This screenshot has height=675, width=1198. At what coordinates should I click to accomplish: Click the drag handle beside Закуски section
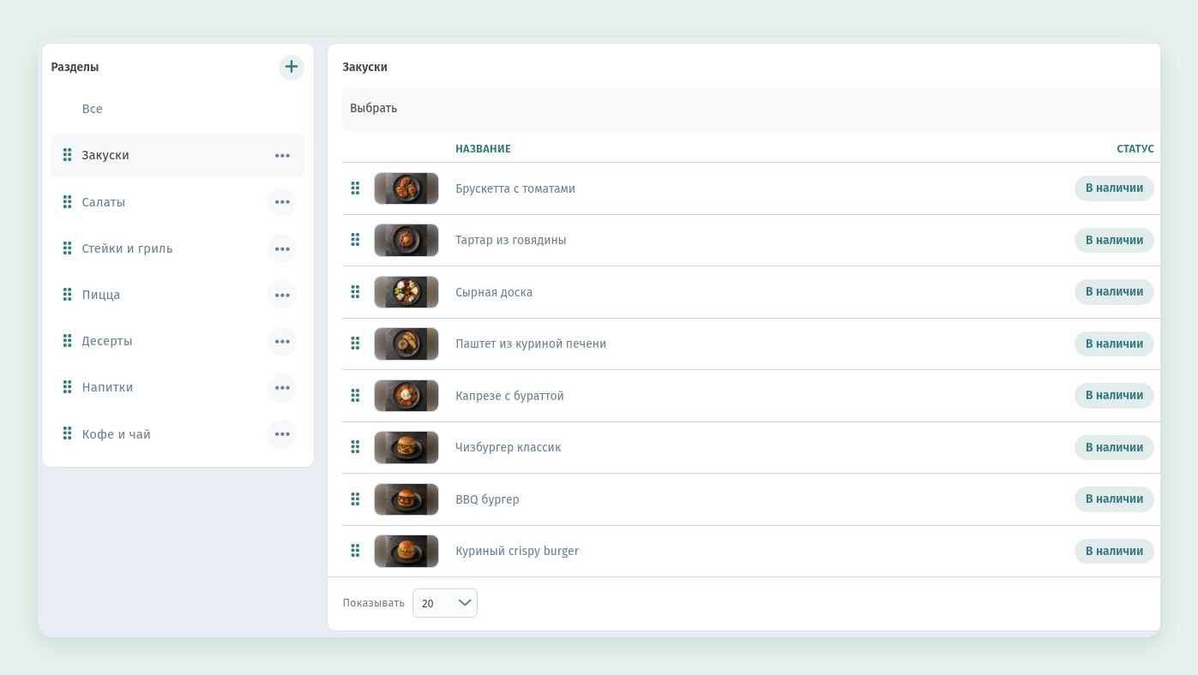(67, 155)
